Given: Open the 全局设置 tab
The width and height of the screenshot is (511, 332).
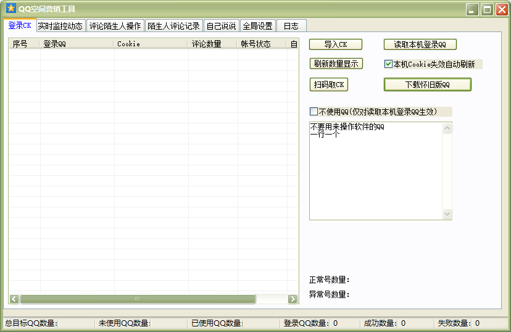Looking at the screenshot, I should point(257,27).
